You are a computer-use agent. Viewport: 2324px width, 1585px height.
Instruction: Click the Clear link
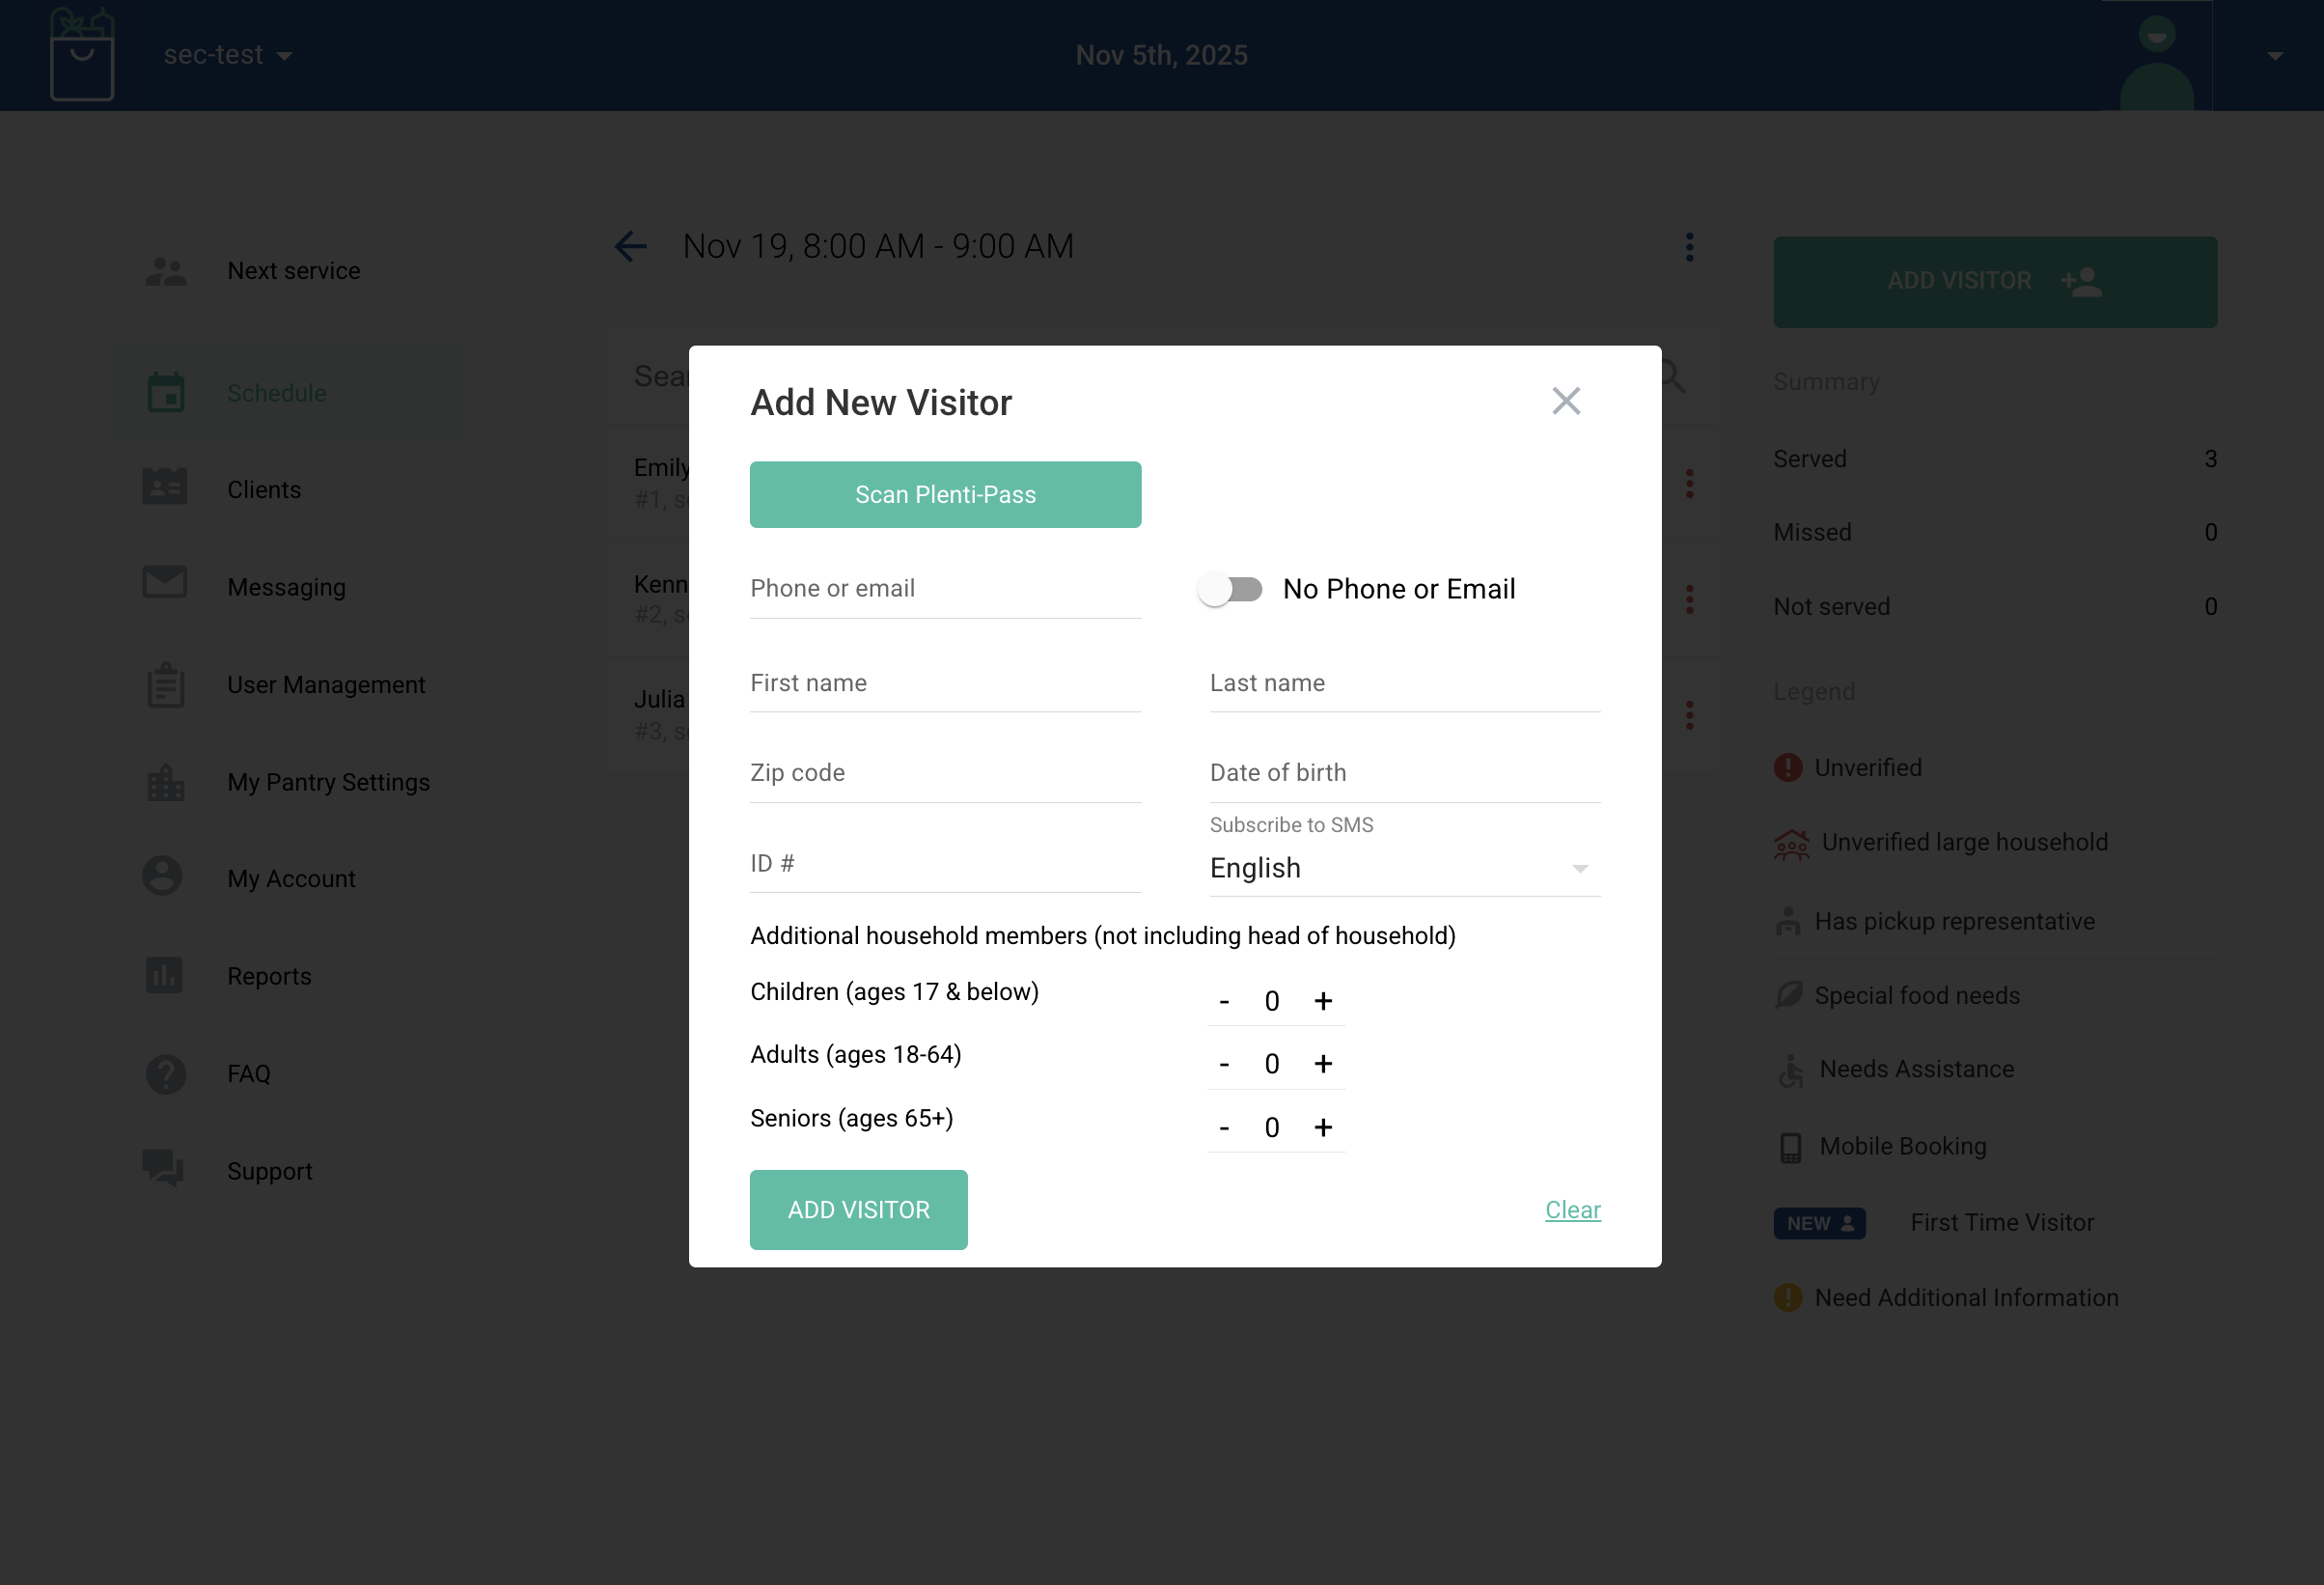click(1572, 1210)
